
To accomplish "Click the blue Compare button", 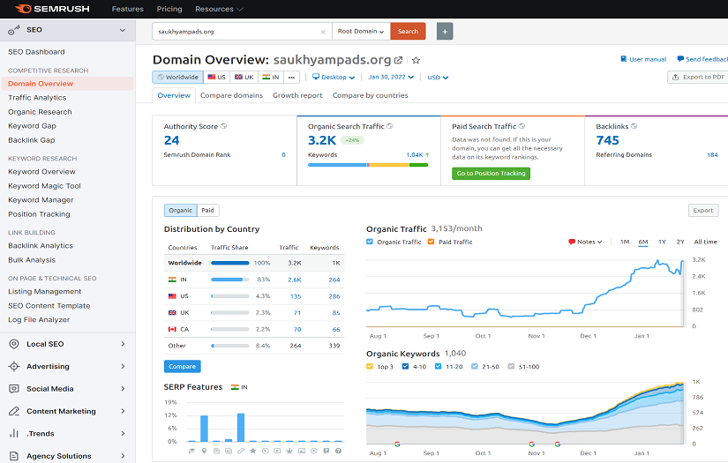I will [x=182, y=367].
